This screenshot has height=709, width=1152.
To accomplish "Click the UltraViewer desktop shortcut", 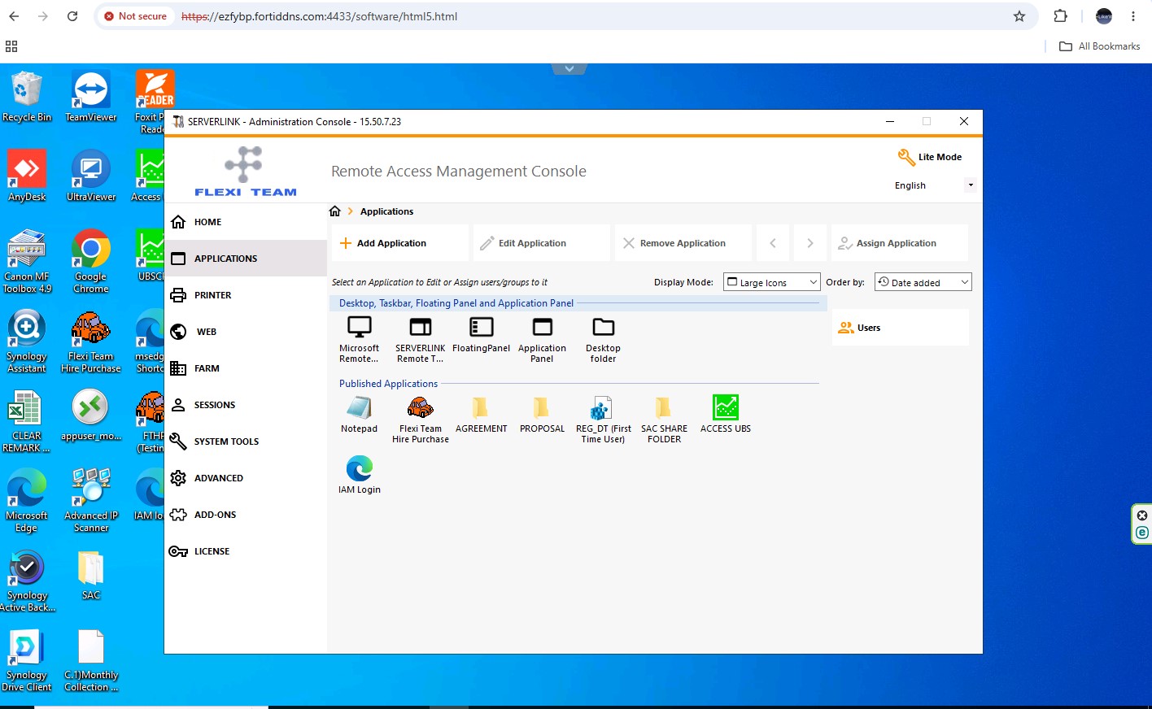I will [x=91, y=176].
